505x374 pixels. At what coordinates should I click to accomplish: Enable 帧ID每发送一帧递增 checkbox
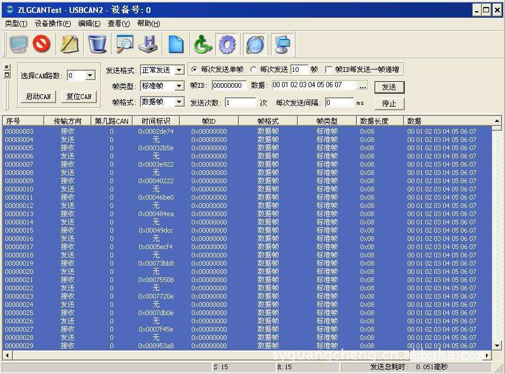pyautogui.click(x=329, y=69)
